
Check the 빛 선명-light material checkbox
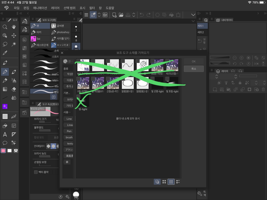pyautogui.click(x=152, y=79)
